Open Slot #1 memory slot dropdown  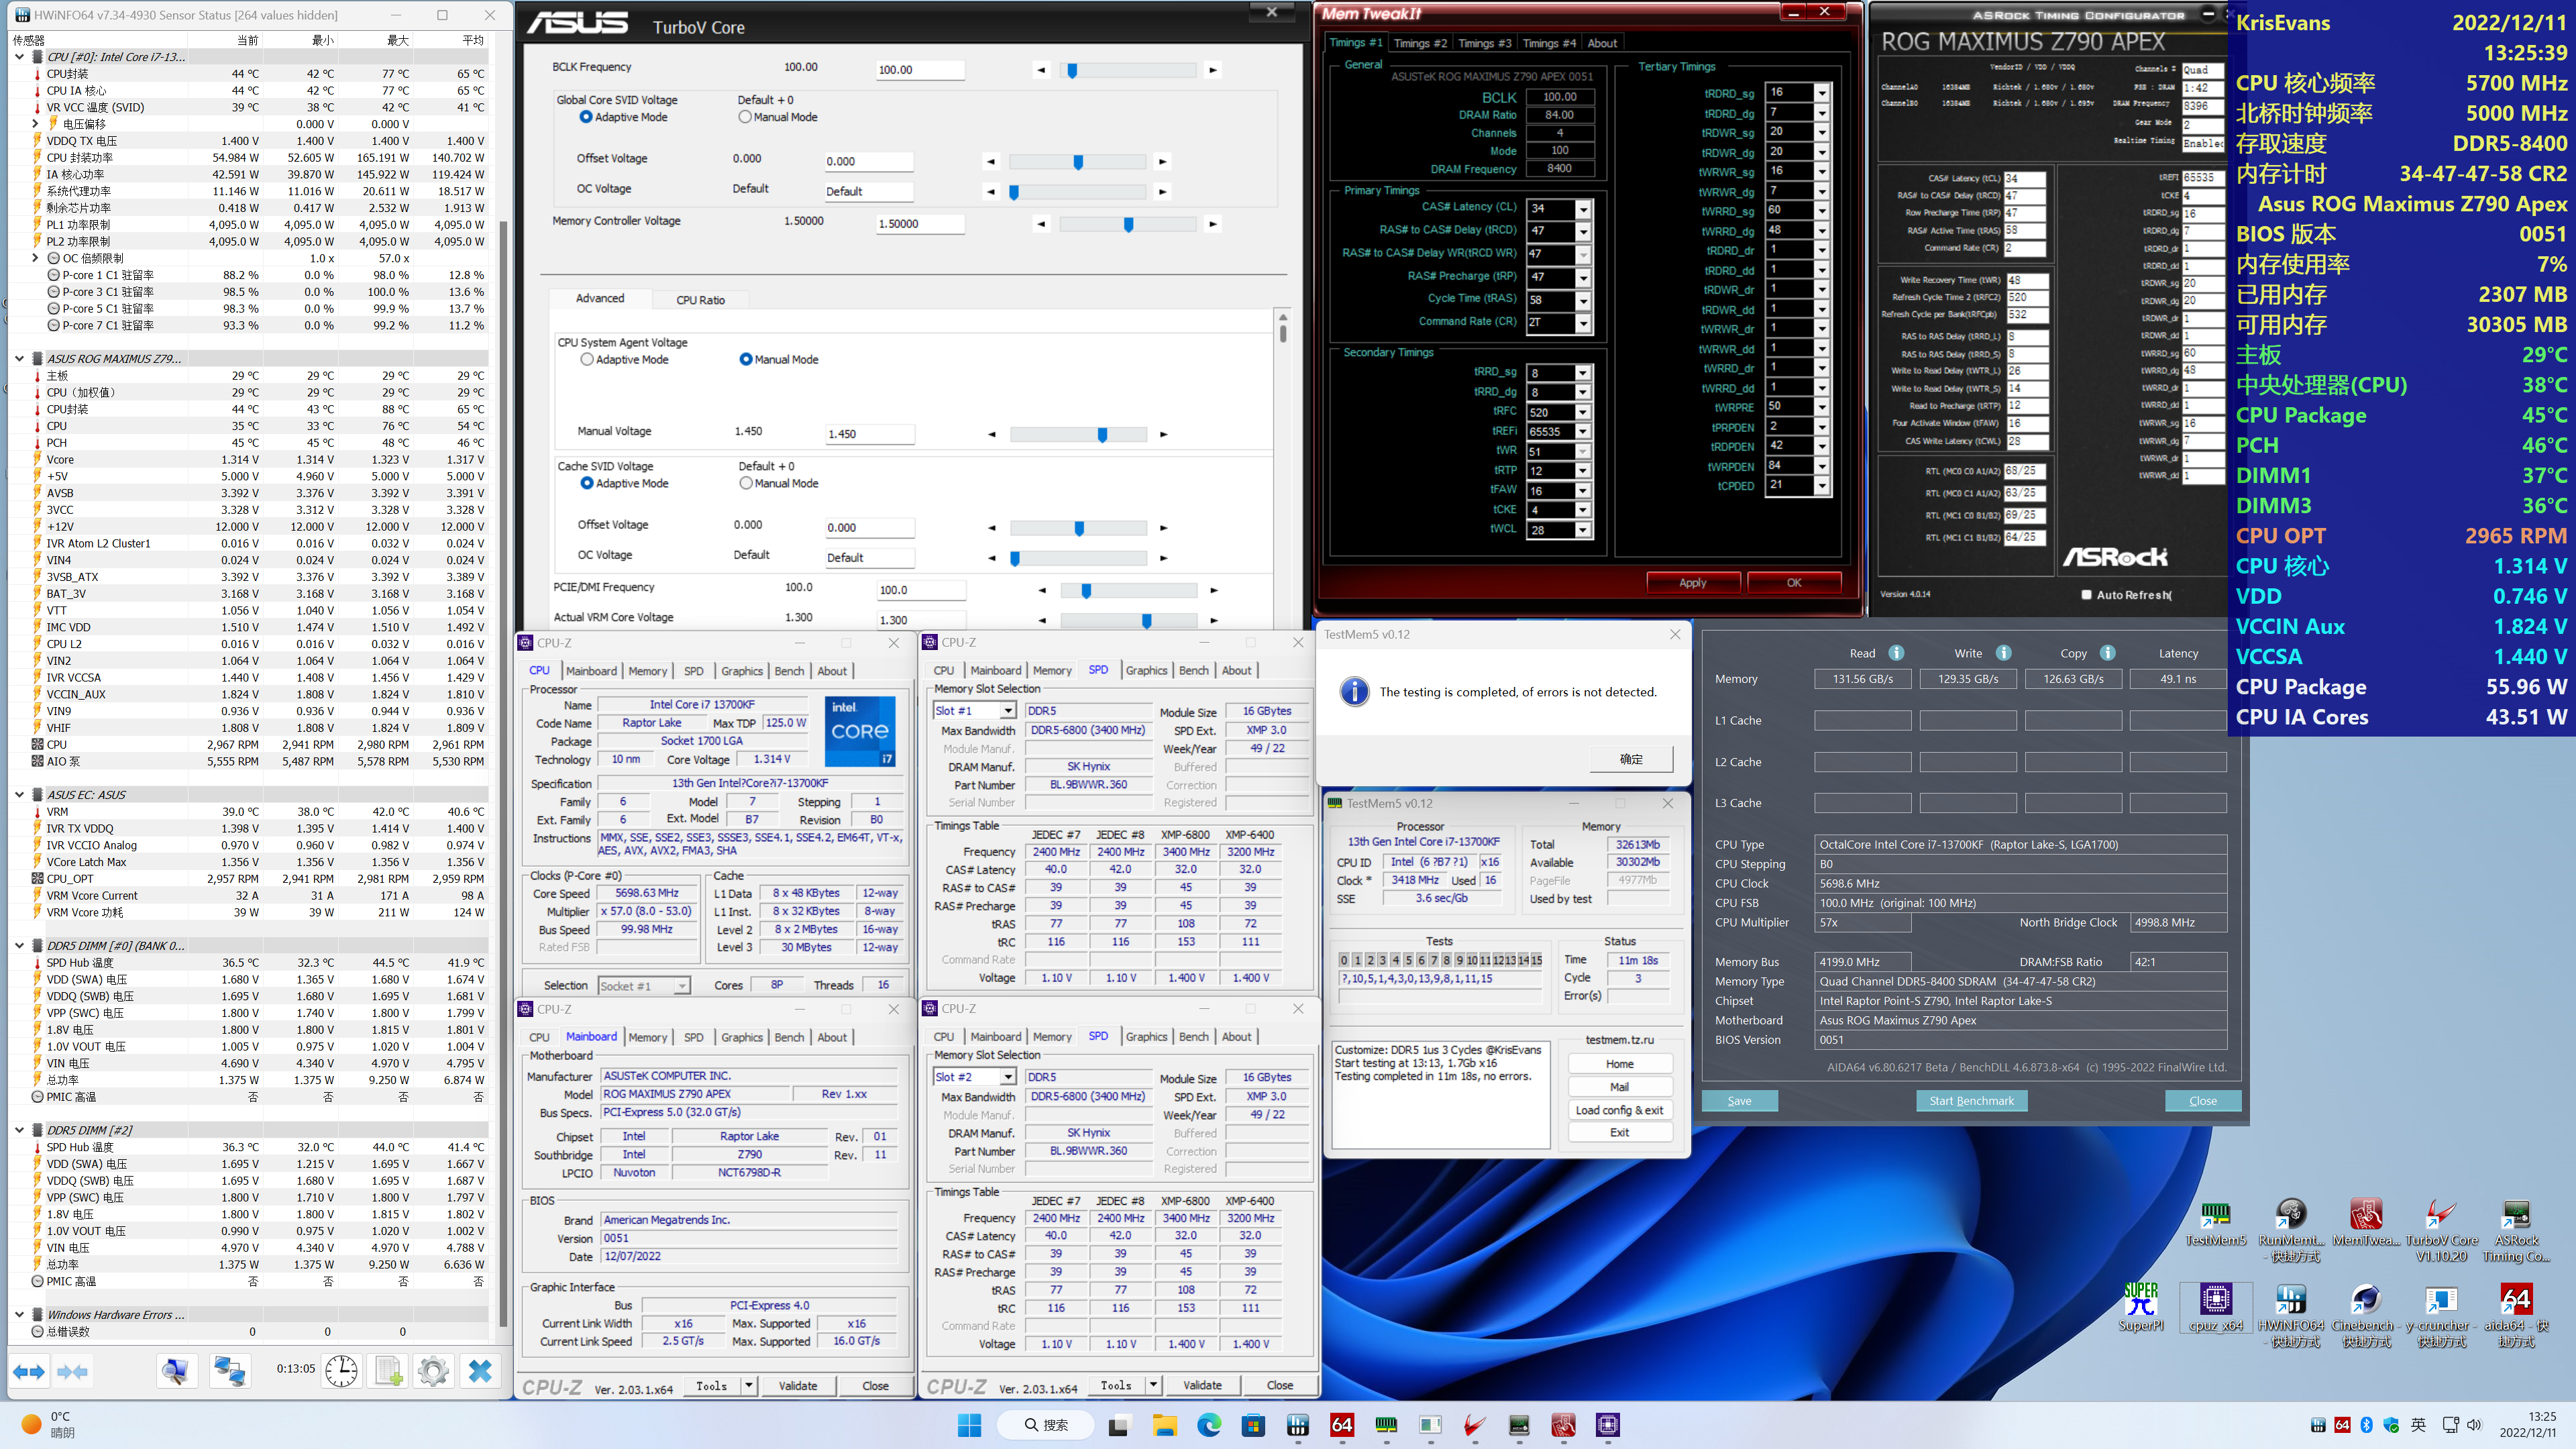click(x=1008, y=711)
